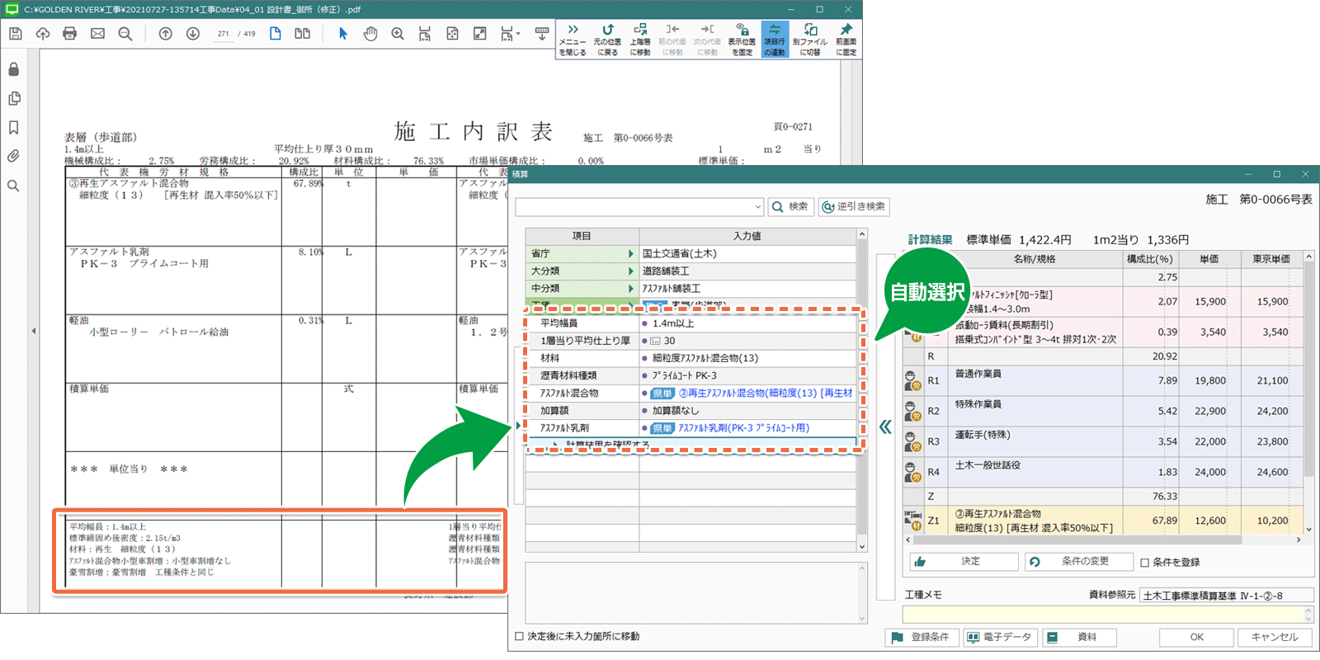Click the save icon in PDF toolbar
The image size is (1320, 660).
pos(15,34)
